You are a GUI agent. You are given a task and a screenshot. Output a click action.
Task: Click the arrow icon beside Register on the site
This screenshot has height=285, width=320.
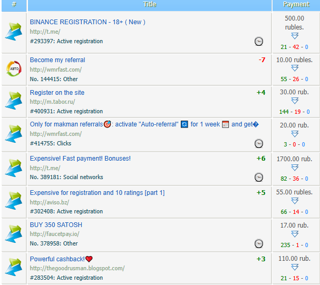(14, 101)
